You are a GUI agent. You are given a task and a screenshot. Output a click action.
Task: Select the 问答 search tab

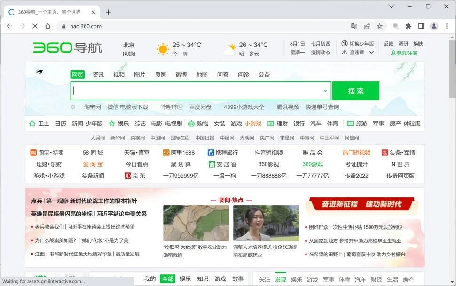(223, 75)
